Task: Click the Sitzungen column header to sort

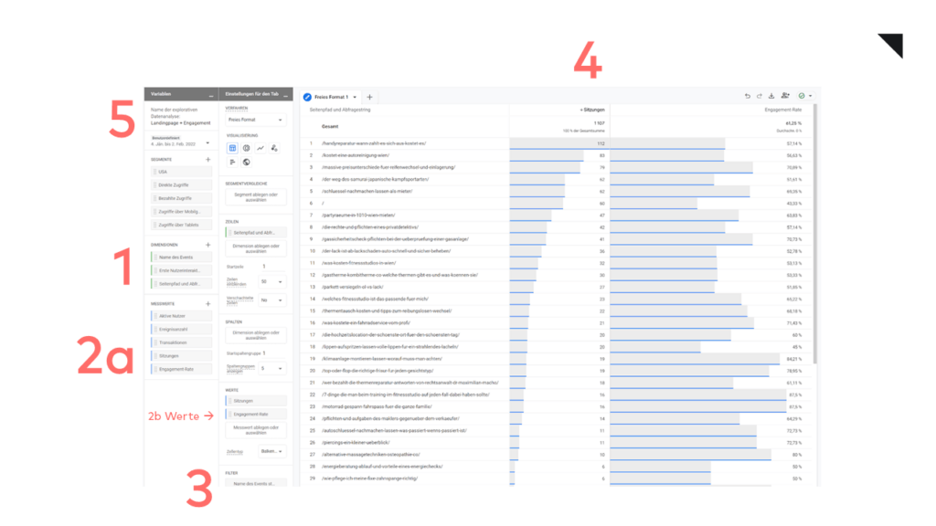Action: (594, 110)
